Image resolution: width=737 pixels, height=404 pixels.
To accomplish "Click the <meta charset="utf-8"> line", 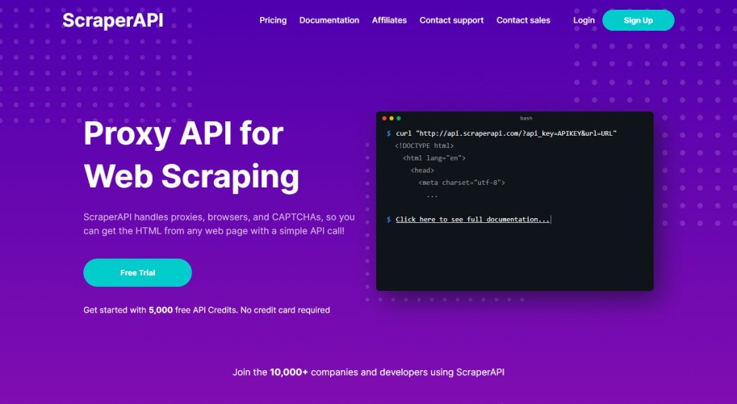I will pos(462,183).
